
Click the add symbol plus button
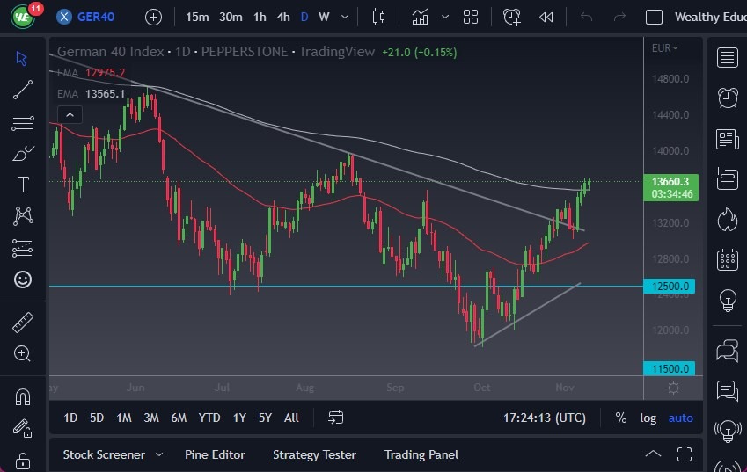coord(153,18)
